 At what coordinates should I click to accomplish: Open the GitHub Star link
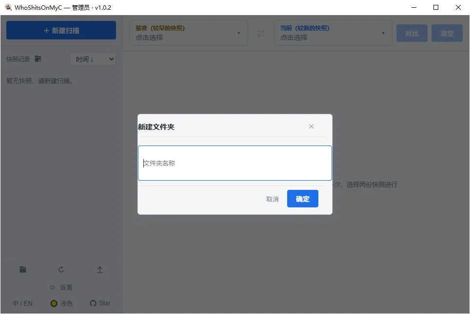(100, 303)
